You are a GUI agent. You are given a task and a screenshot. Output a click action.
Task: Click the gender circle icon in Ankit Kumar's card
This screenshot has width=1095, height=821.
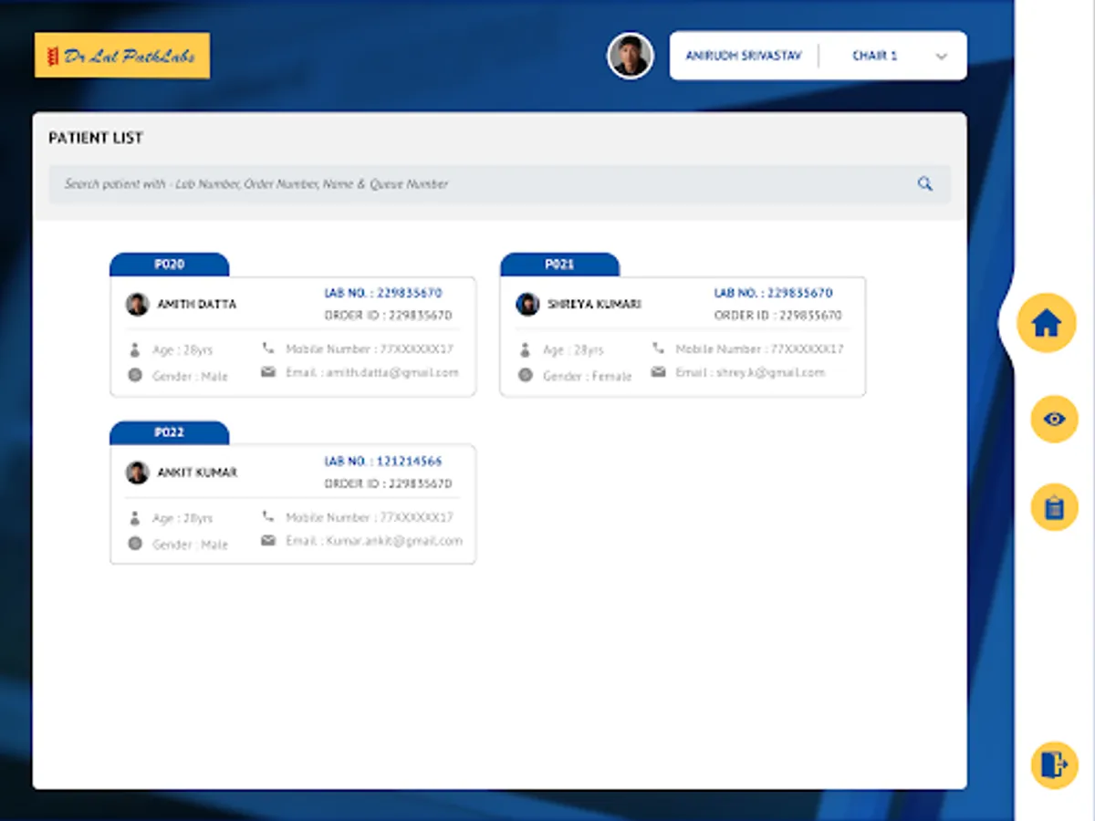point(135,544)
